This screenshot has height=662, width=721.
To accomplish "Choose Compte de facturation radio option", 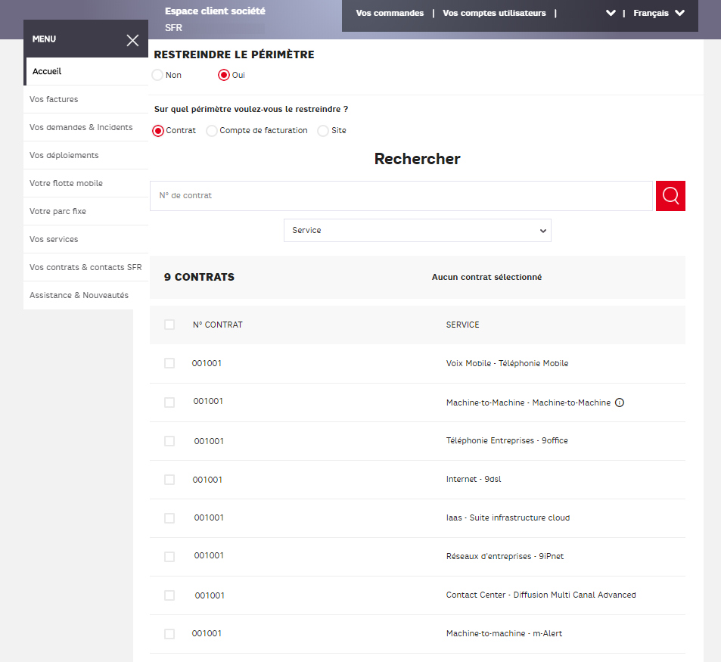I will [212, 131].
